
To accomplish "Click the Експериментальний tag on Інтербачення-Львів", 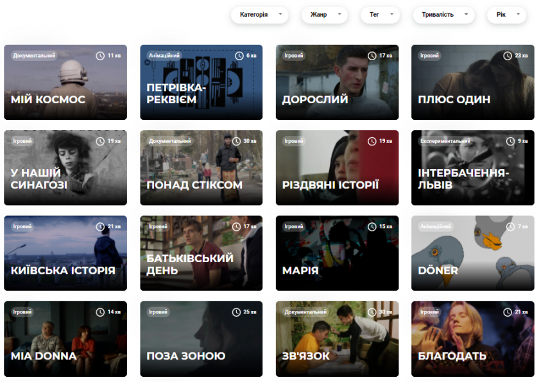I will (445, 141).
